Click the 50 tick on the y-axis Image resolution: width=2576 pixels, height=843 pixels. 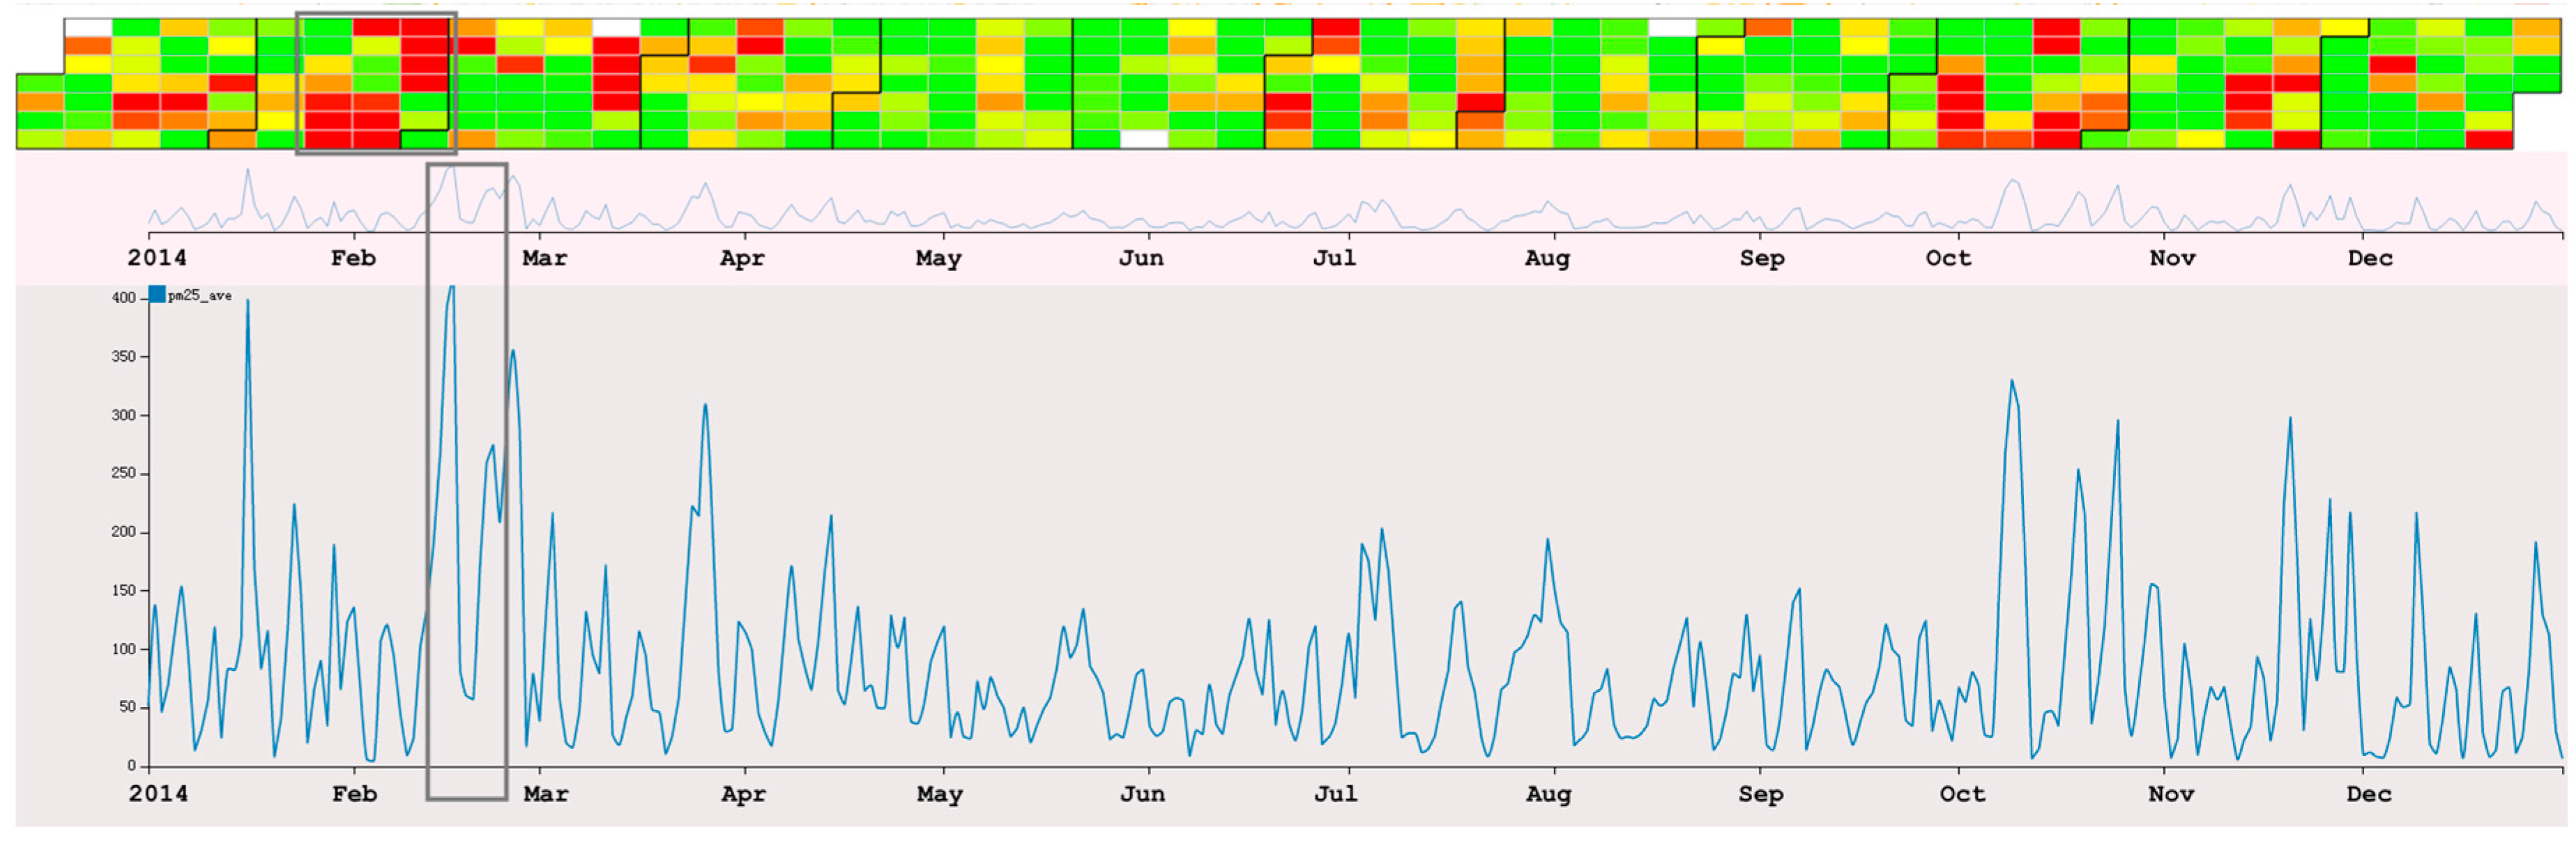[127, 707]
